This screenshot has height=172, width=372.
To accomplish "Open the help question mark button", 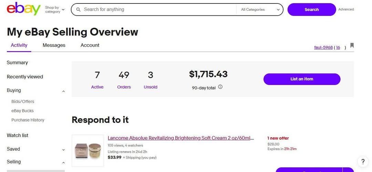I will point(363,162).
